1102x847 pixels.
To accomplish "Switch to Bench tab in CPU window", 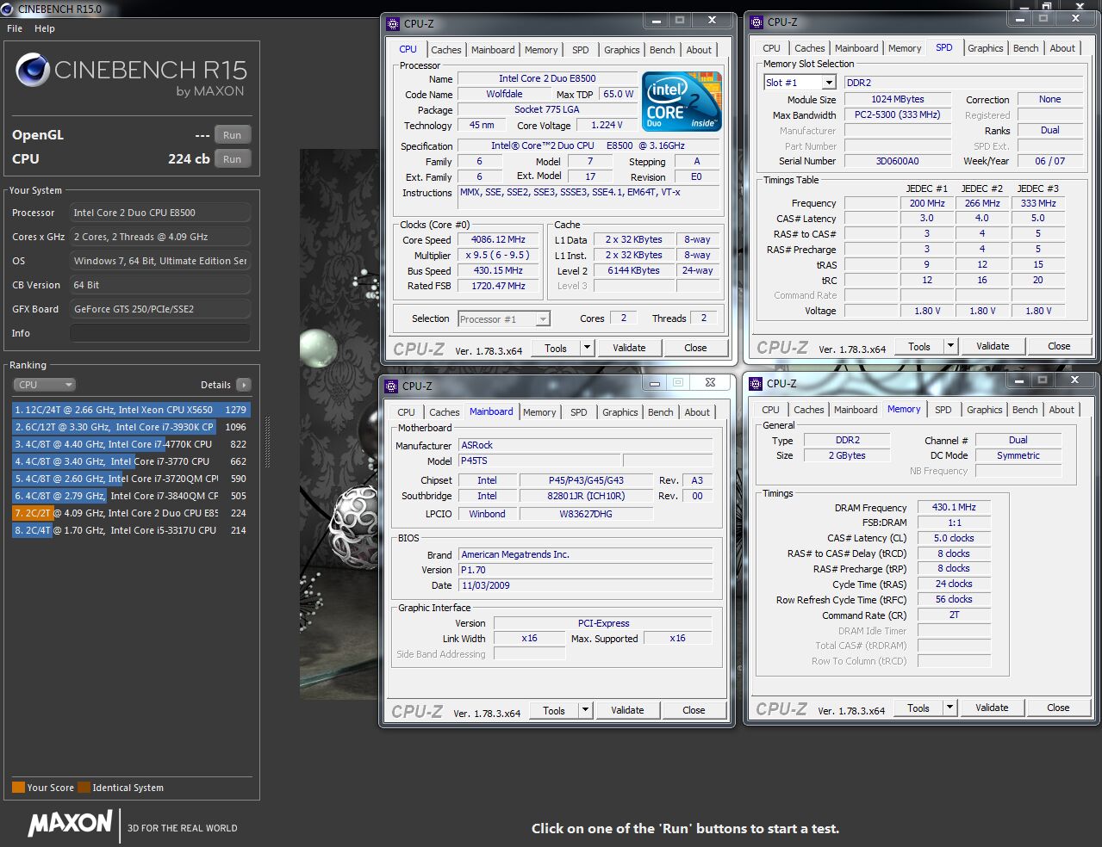I will [662, 50].
